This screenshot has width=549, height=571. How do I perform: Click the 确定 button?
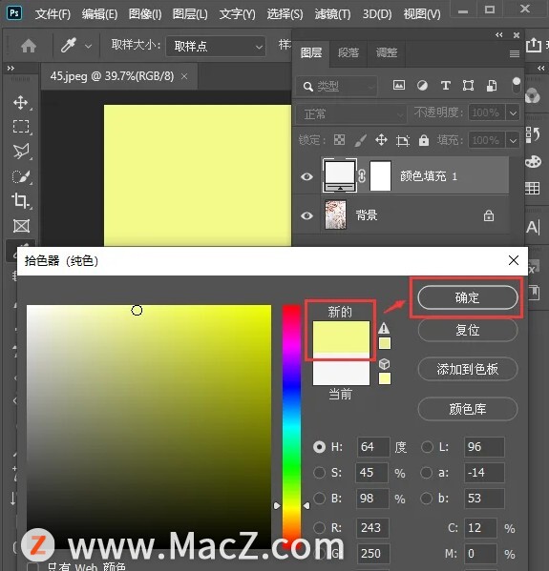click(468, 297)
